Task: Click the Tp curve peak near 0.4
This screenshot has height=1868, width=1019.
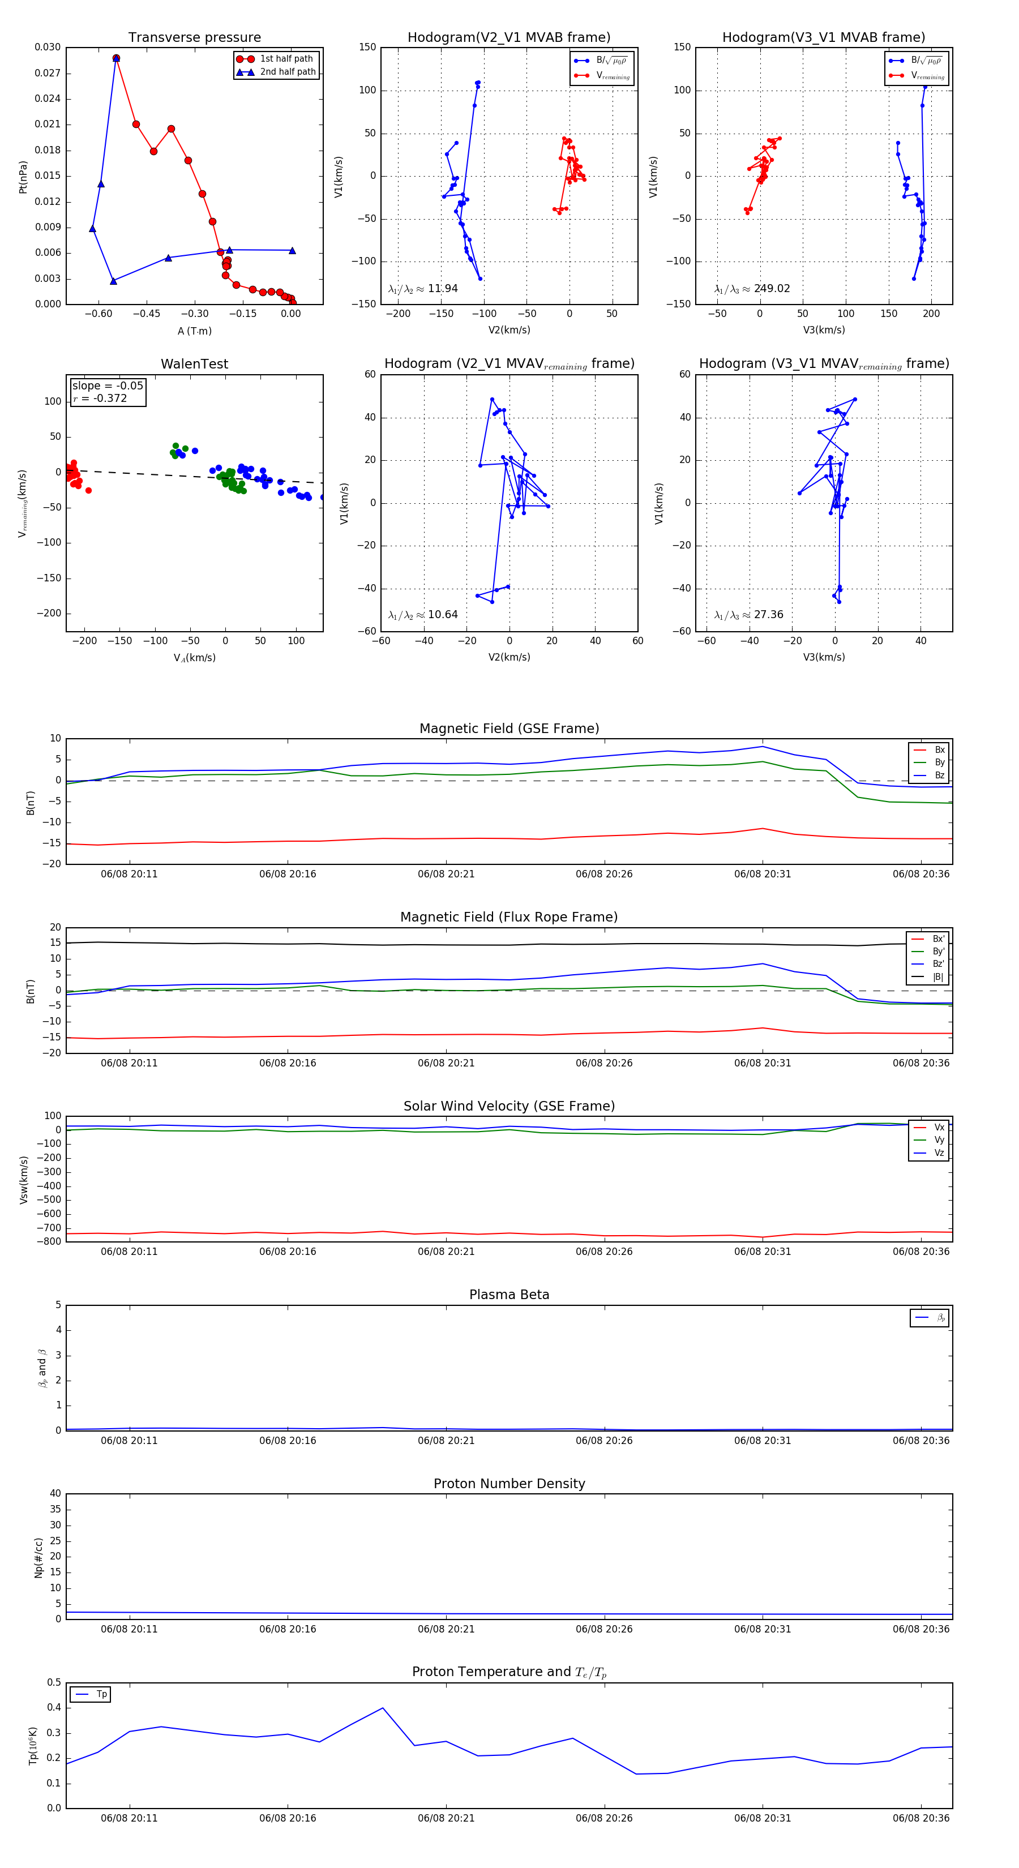Action: click(x=383, y=1708)
